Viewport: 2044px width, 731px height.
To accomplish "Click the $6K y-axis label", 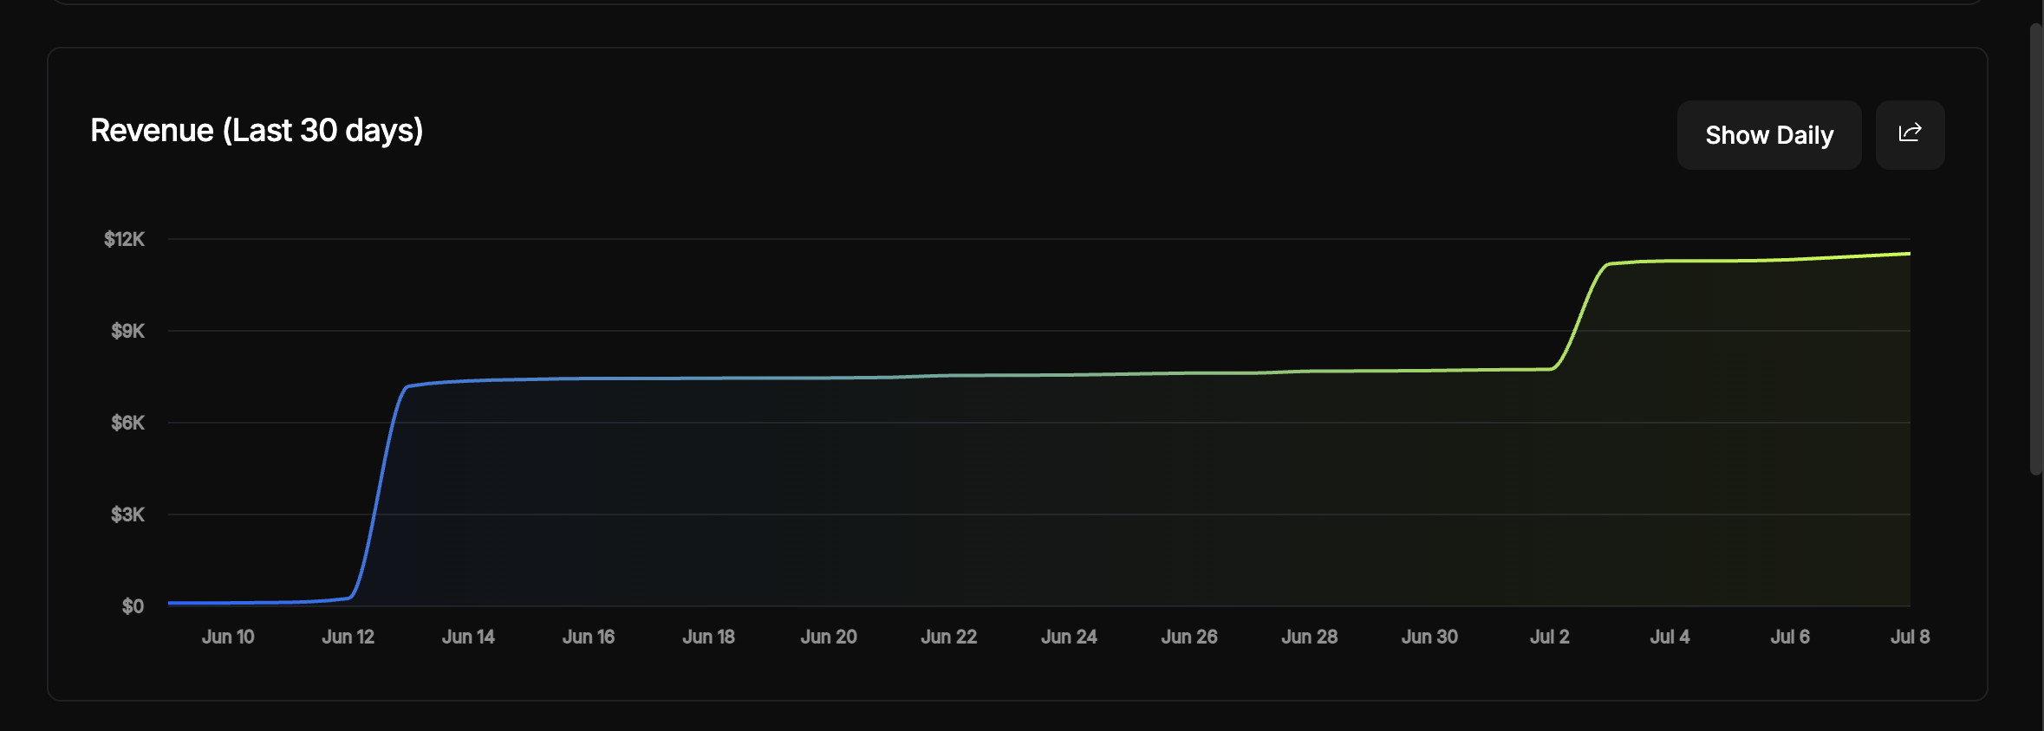I will tap(127, 423).
